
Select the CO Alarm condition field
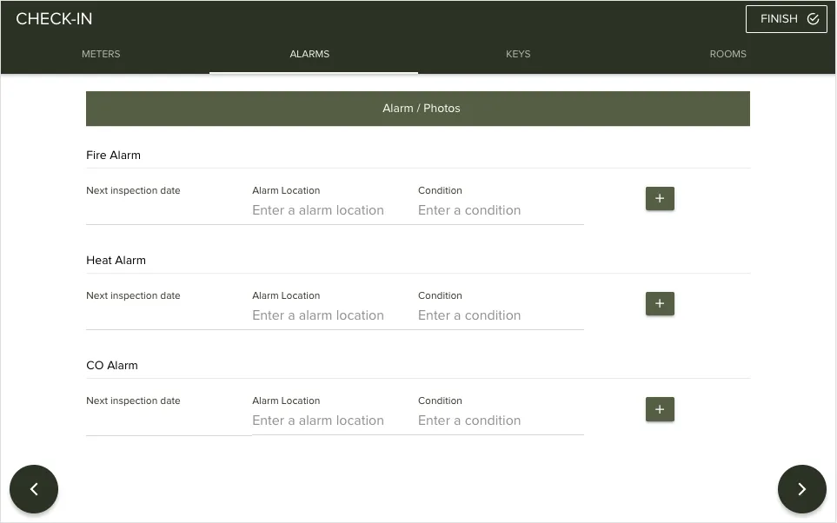coord(501,420)
